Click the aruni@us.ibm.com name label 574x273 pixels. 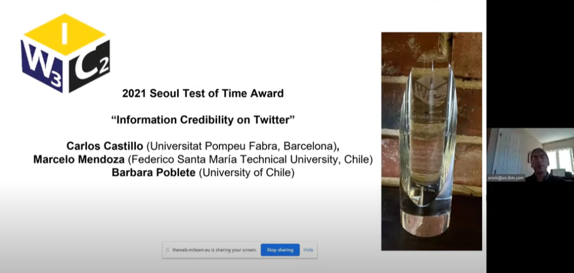507,178
